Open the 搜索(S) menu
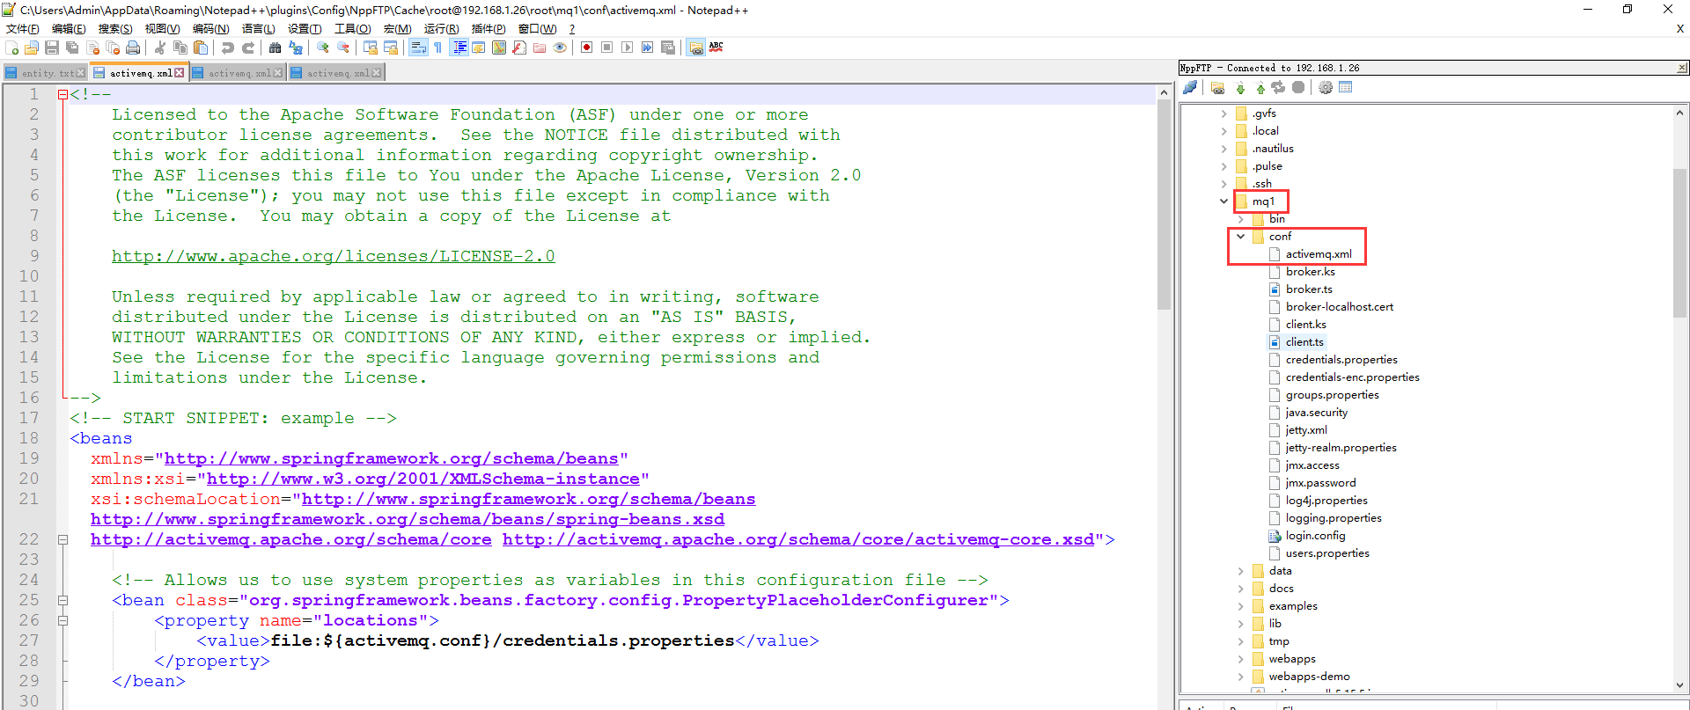This screenshot has width=1690, height=710. pyautogui.click(x=115, y=29)
